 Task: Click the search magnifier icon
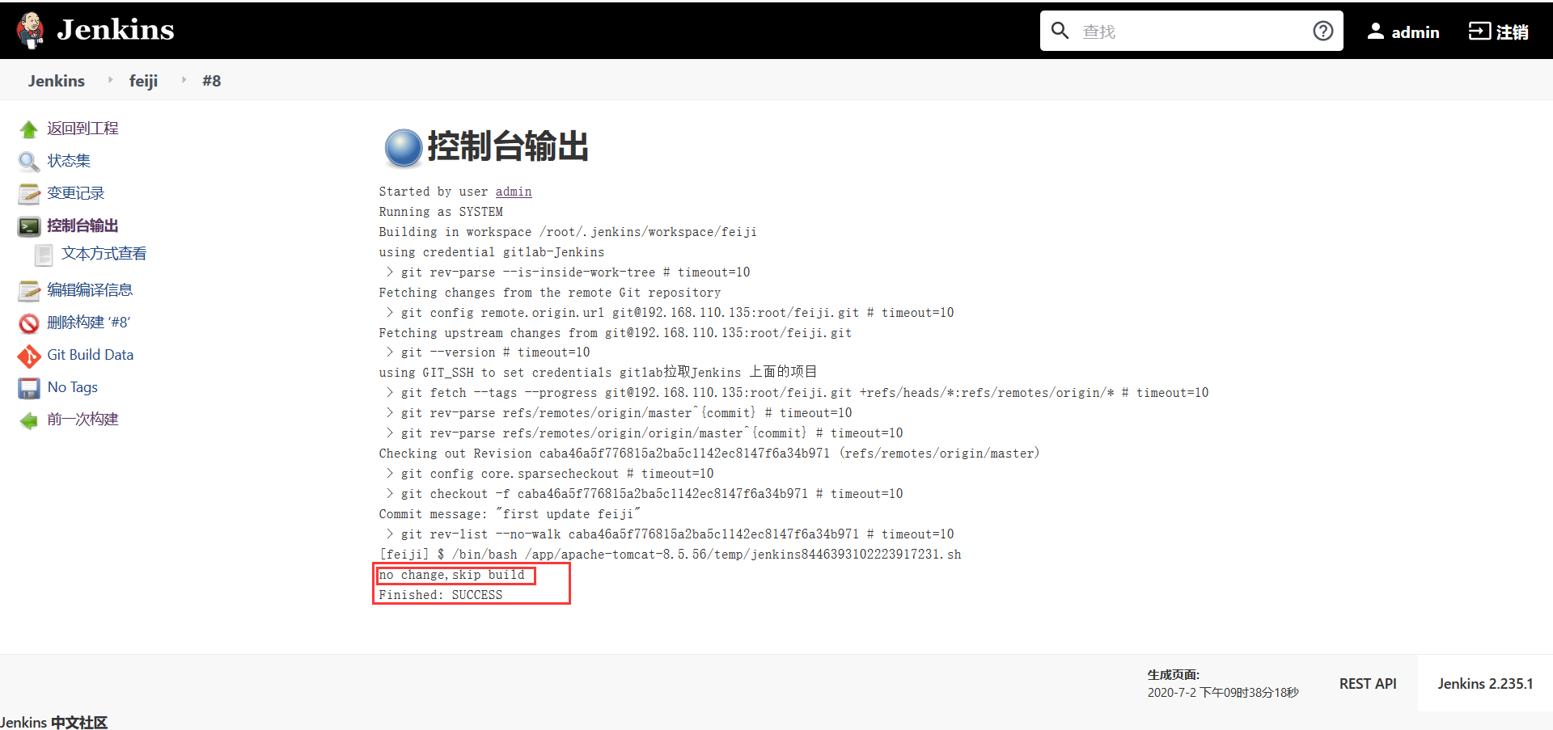[x=1060, y=31]
